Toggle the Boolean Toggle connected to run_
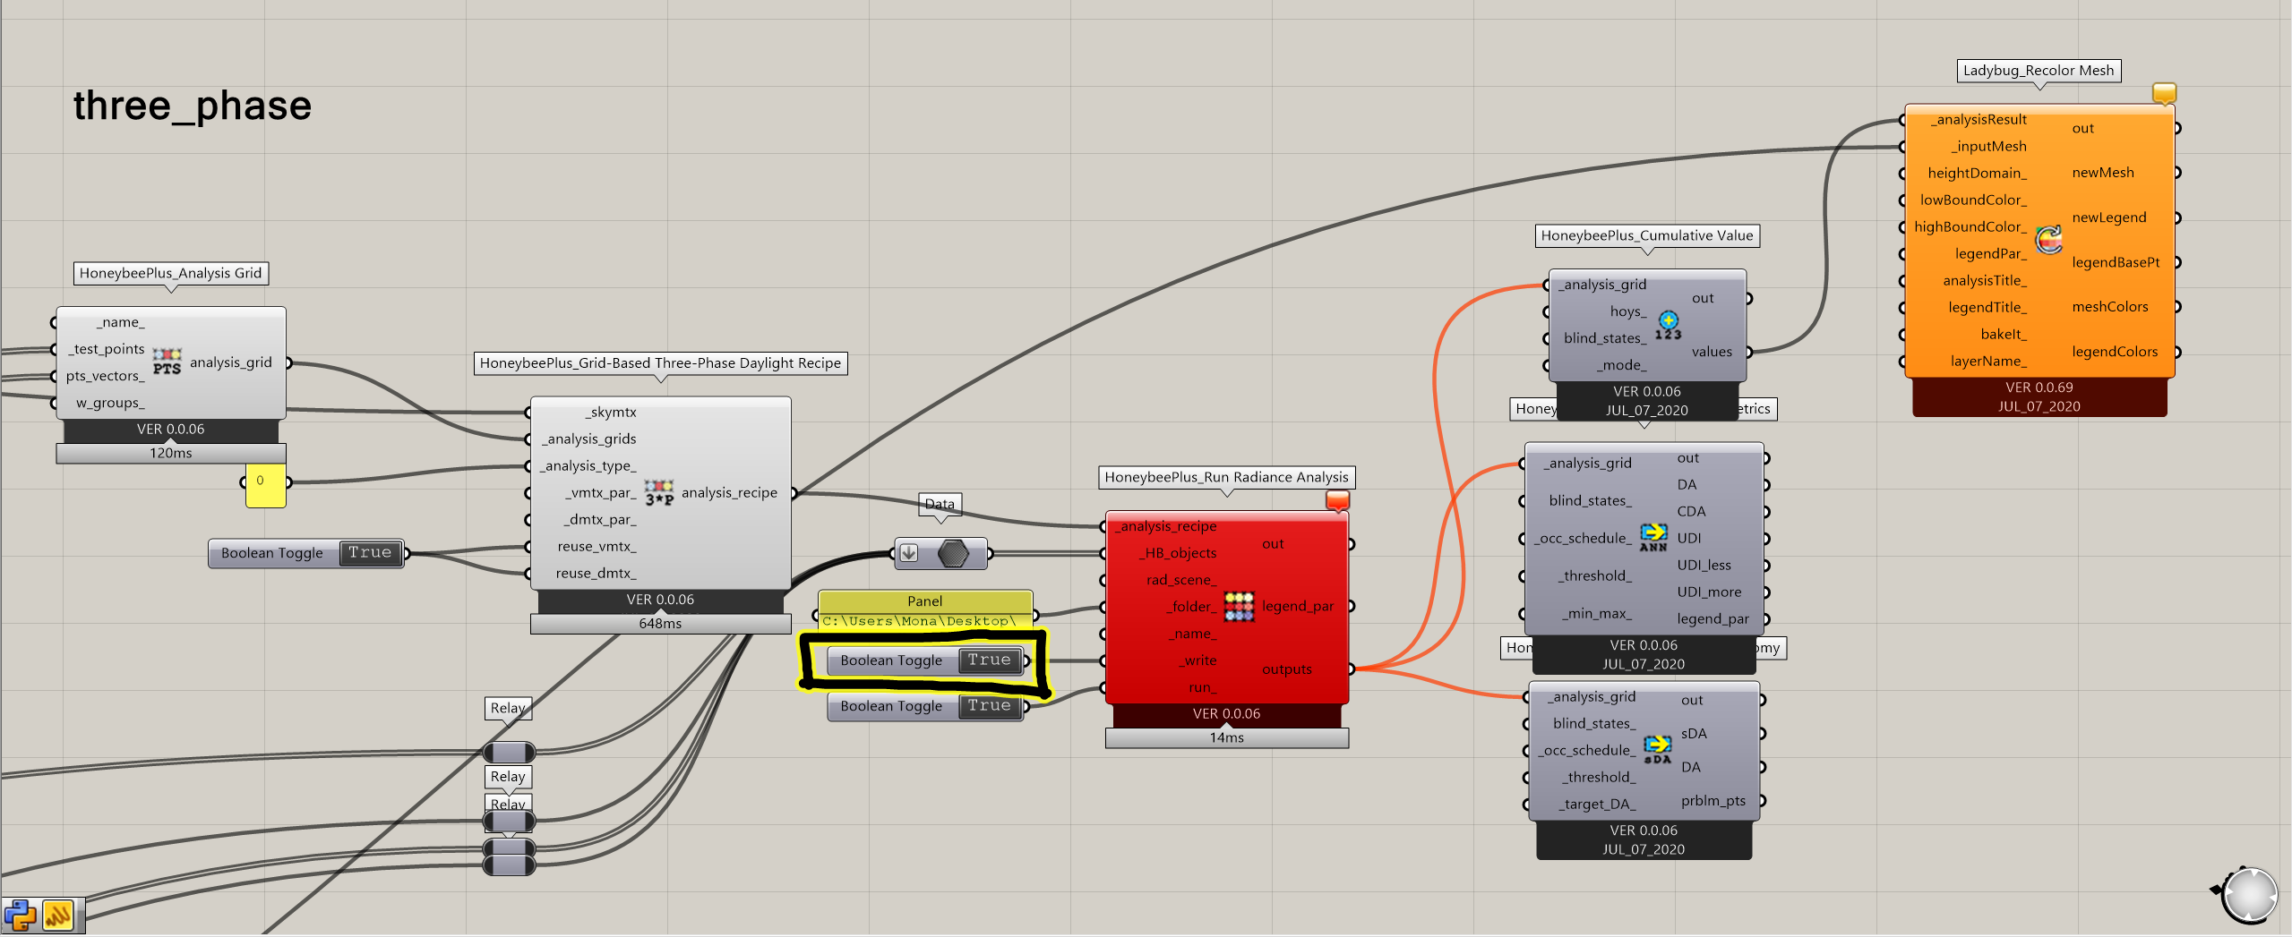The height and width of the screenshot is (937, 2292). tap(989, 706)
